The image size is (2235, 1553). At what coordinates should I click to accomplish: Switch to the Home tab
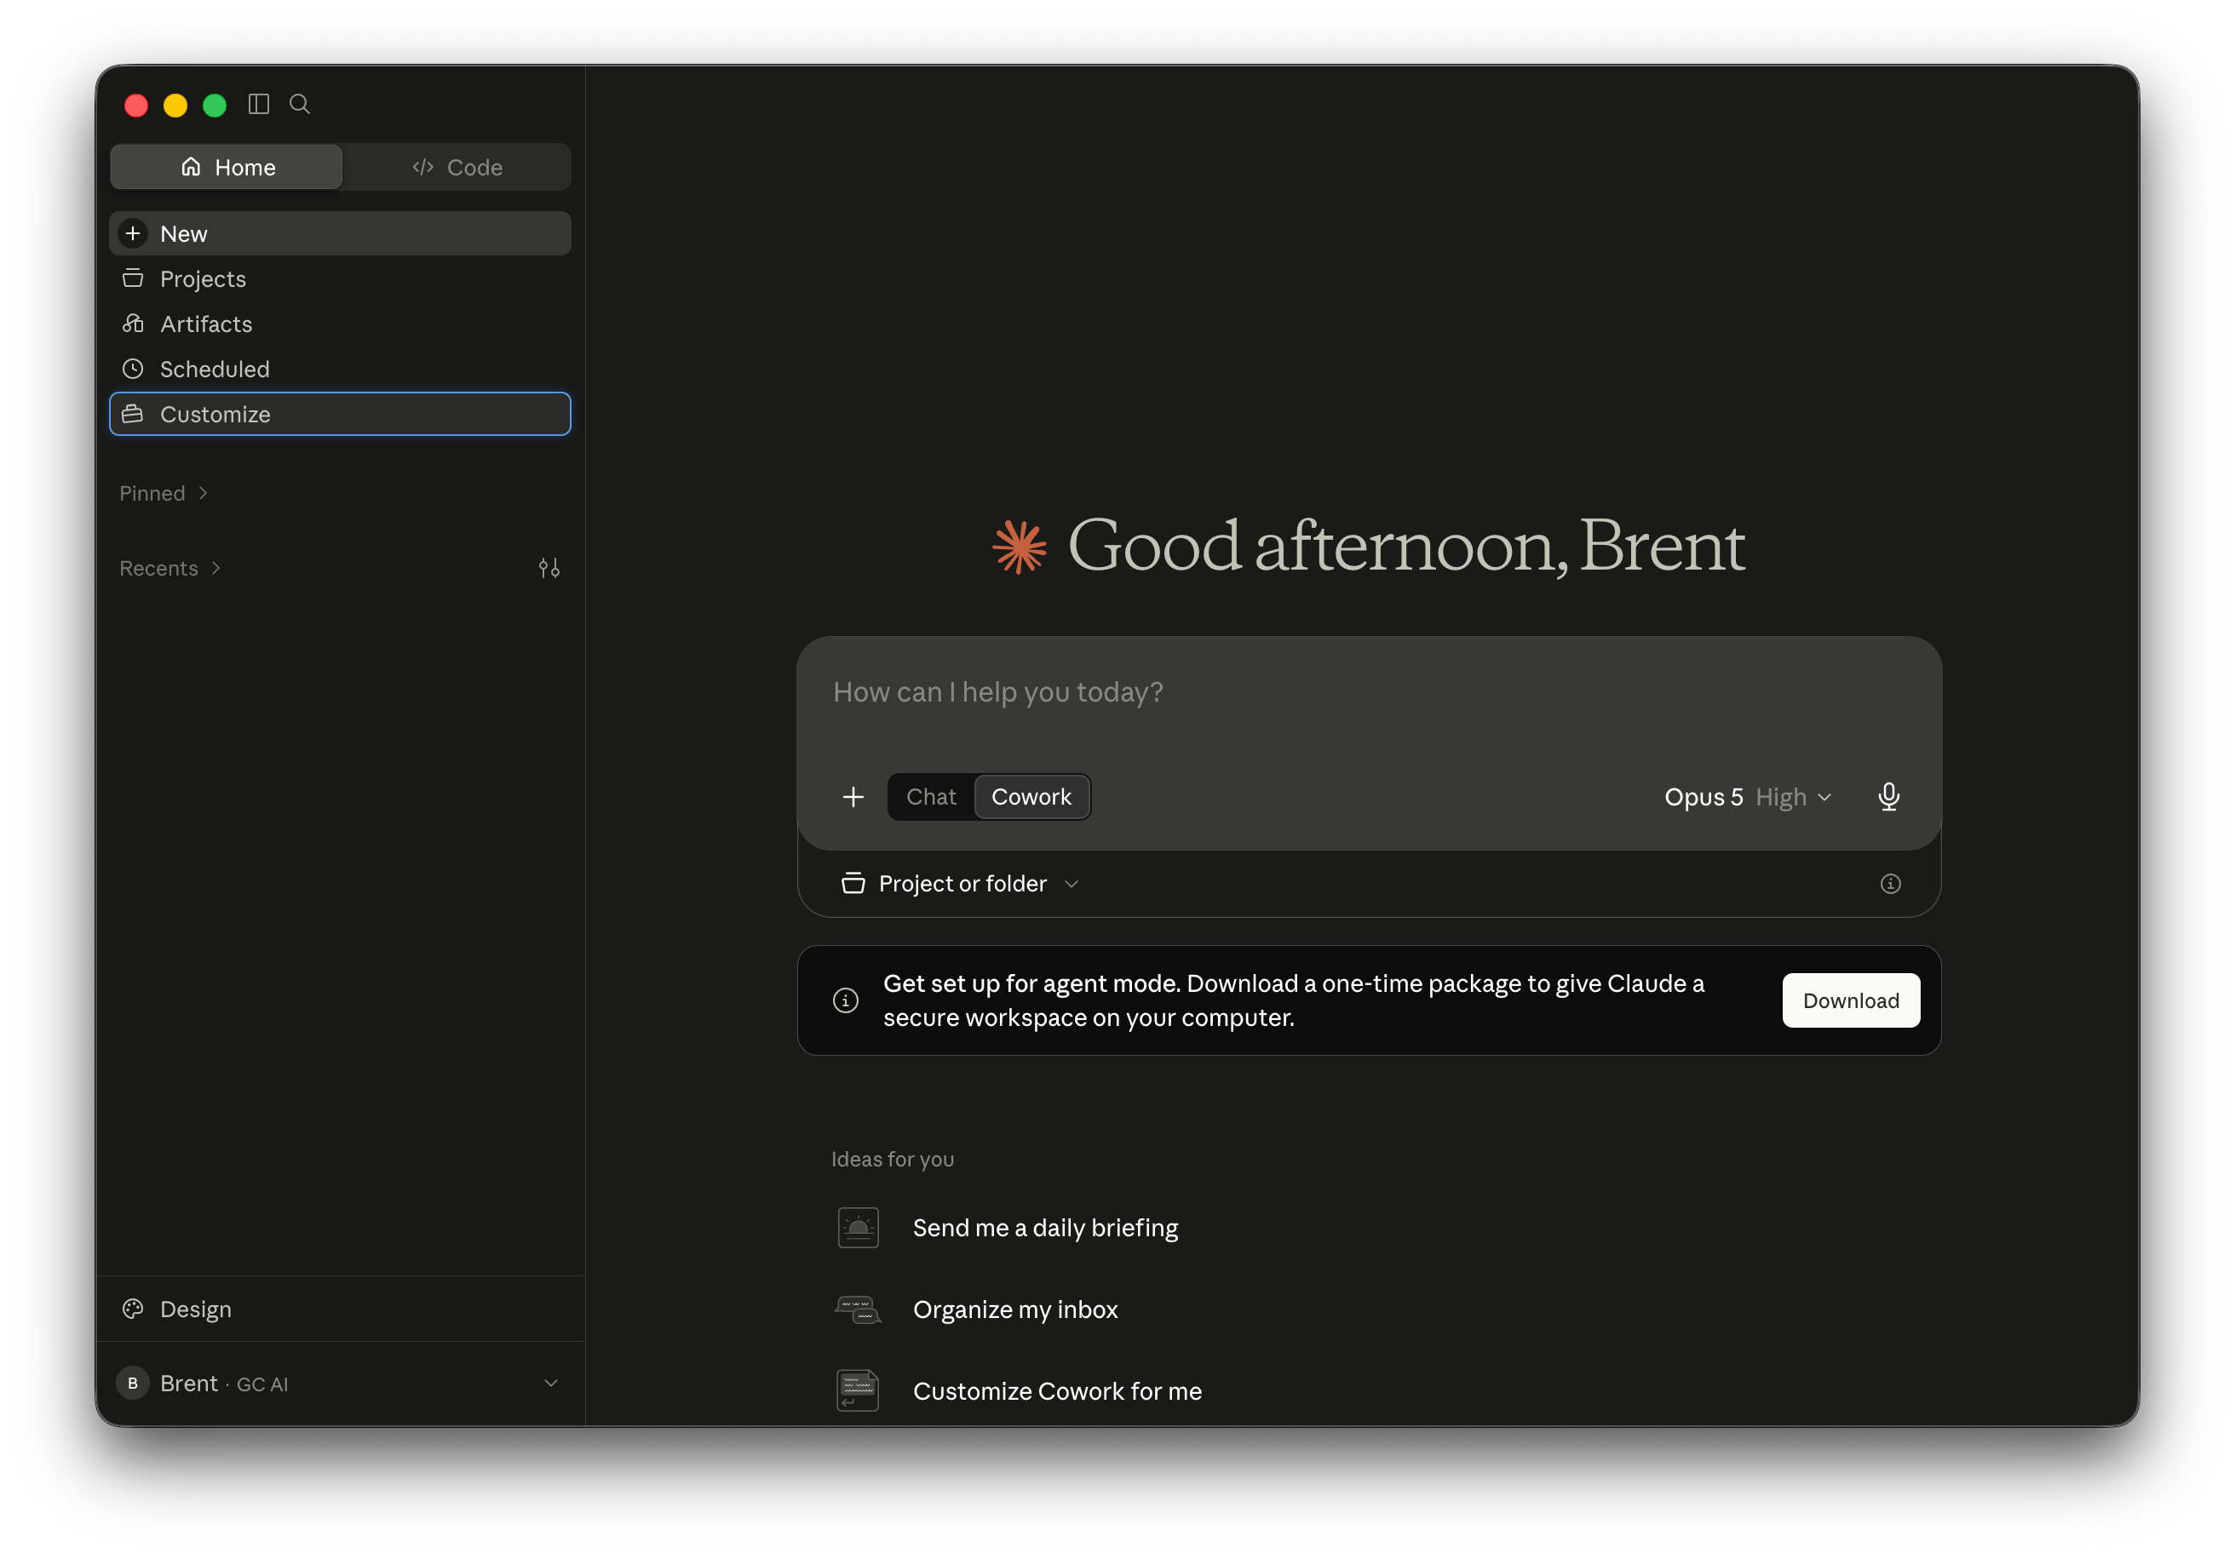click(x=227, y=168)
